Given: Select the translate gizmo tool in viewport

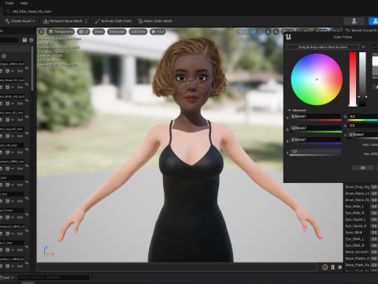Looking at the screenshot, I should point(246,32).
